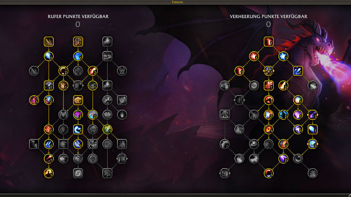Screen dimensions: 351x197
Task: Click the greyed dome talent at Verheerung bottom-right
Action: [313, 173]
